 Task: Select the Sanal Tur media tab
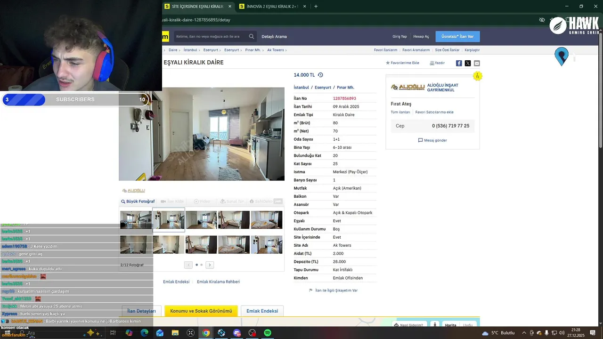pos(232,202)
